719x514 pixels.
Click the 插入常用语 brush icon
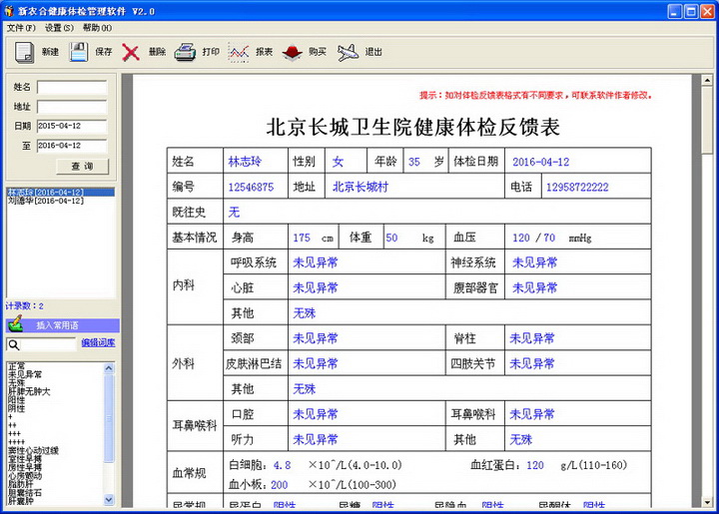click(16, 325)
